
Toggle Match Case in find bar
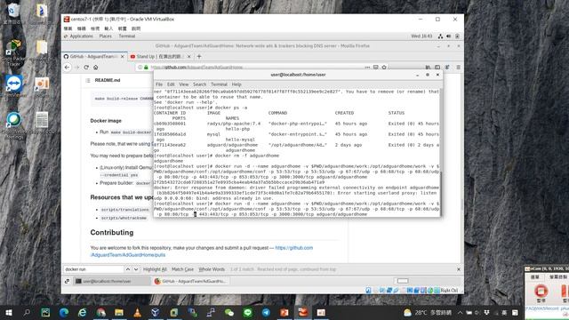pos(182,269)
